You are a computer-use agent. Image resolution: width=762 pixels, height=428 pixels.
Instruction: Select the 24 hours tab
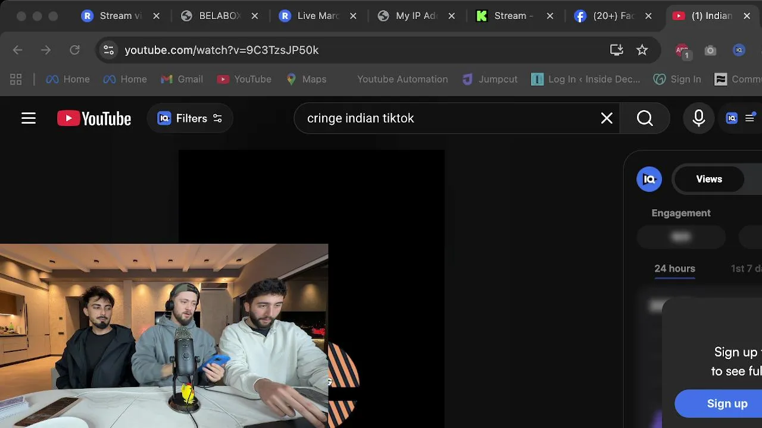click(x=674, y=269)
